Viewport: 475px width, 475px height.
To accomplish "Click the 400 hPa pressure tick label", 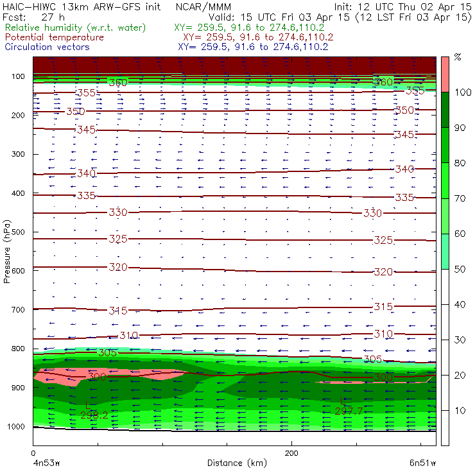I will point(18,193).
